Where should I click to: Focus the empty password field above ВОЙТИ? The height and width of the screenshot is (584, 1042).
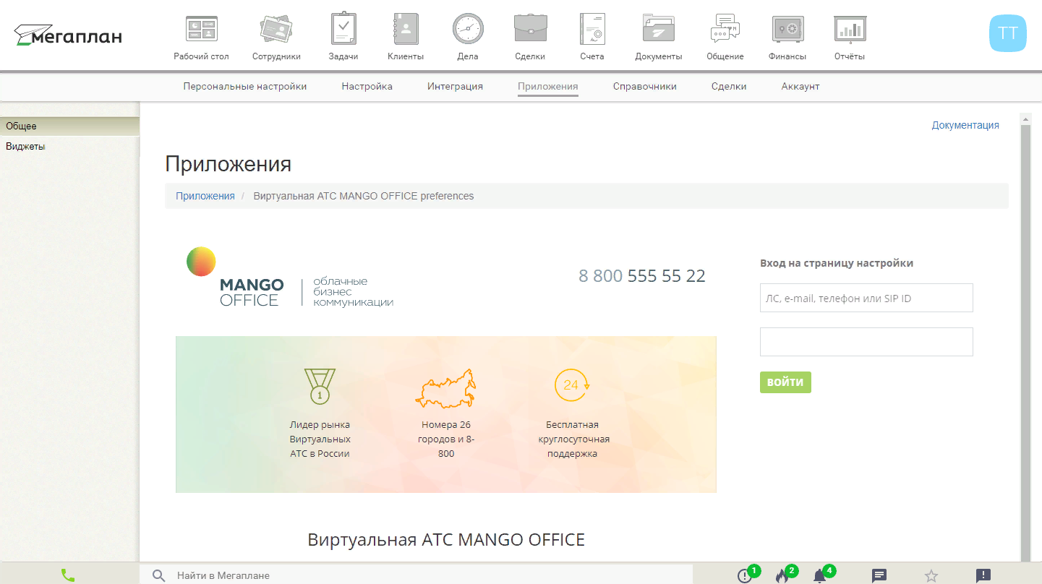(x=866, y=342)
